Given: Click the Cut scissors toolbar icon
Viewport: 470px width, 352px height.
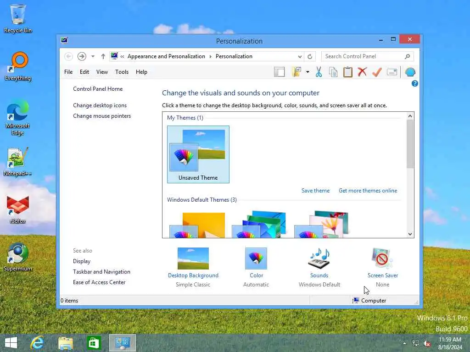Looking at the screenshot, I should [x=319, y=72].
